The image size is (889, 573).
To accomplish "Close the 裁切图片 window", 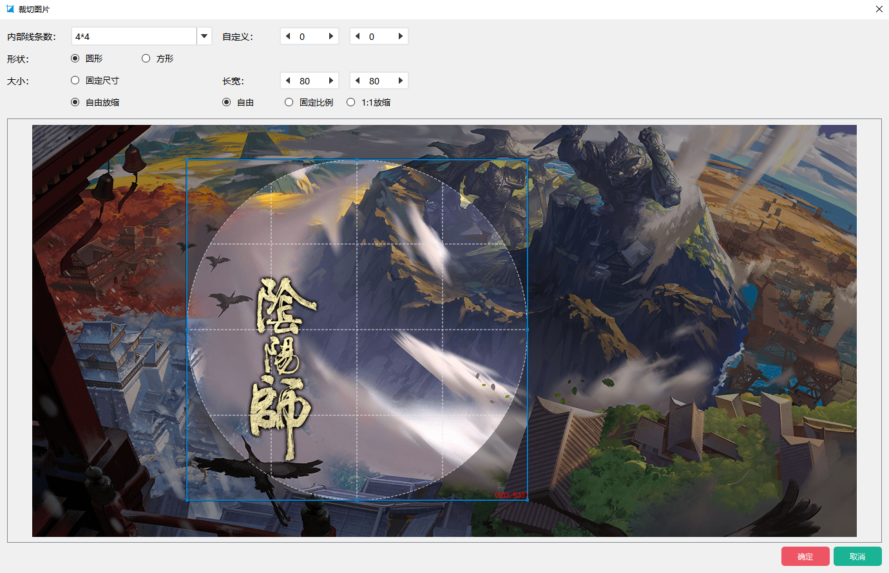I will point(879,9).
